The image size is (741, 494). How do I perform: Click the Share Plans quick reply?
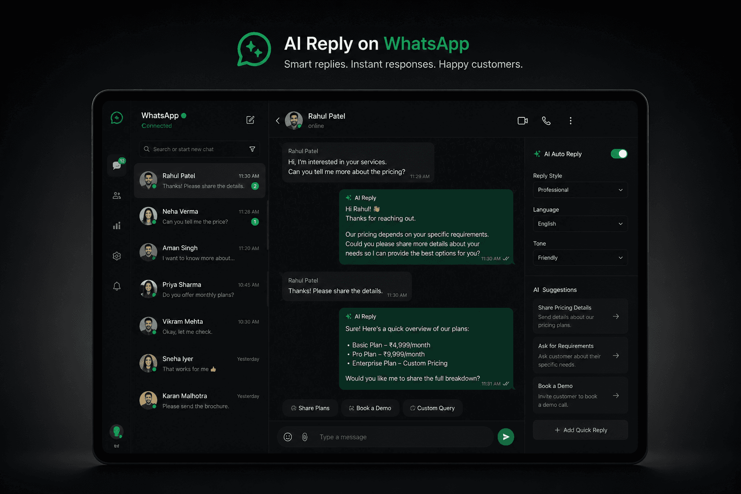[310, 408]
